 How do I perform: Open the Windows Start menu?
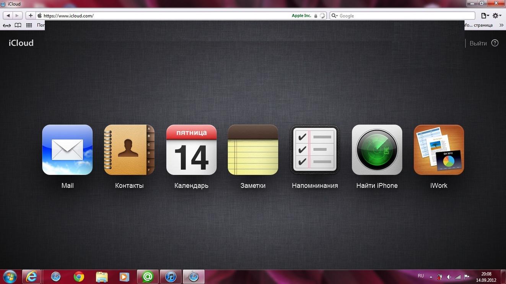coord(10,277)
